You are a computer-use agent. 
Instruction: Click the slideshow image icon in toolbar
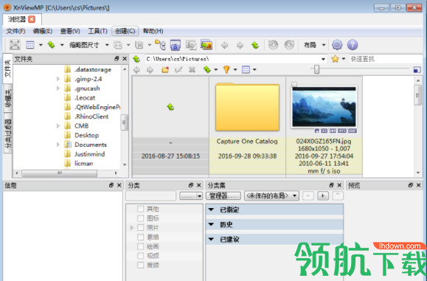coord(206,45)
